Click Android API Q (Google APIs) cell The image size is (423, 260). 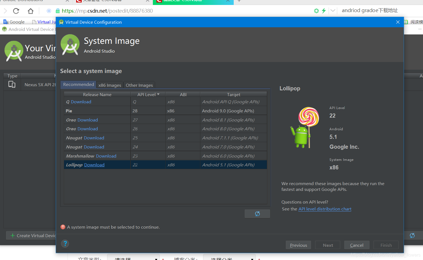click(233, 102)
